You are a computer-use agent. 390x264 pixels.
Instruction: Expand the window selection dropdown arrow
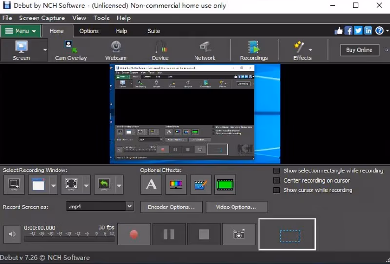pos(54,186)
